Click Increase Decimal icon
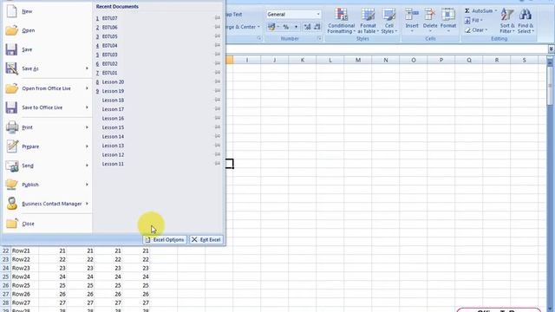 [x=307, y=27]
